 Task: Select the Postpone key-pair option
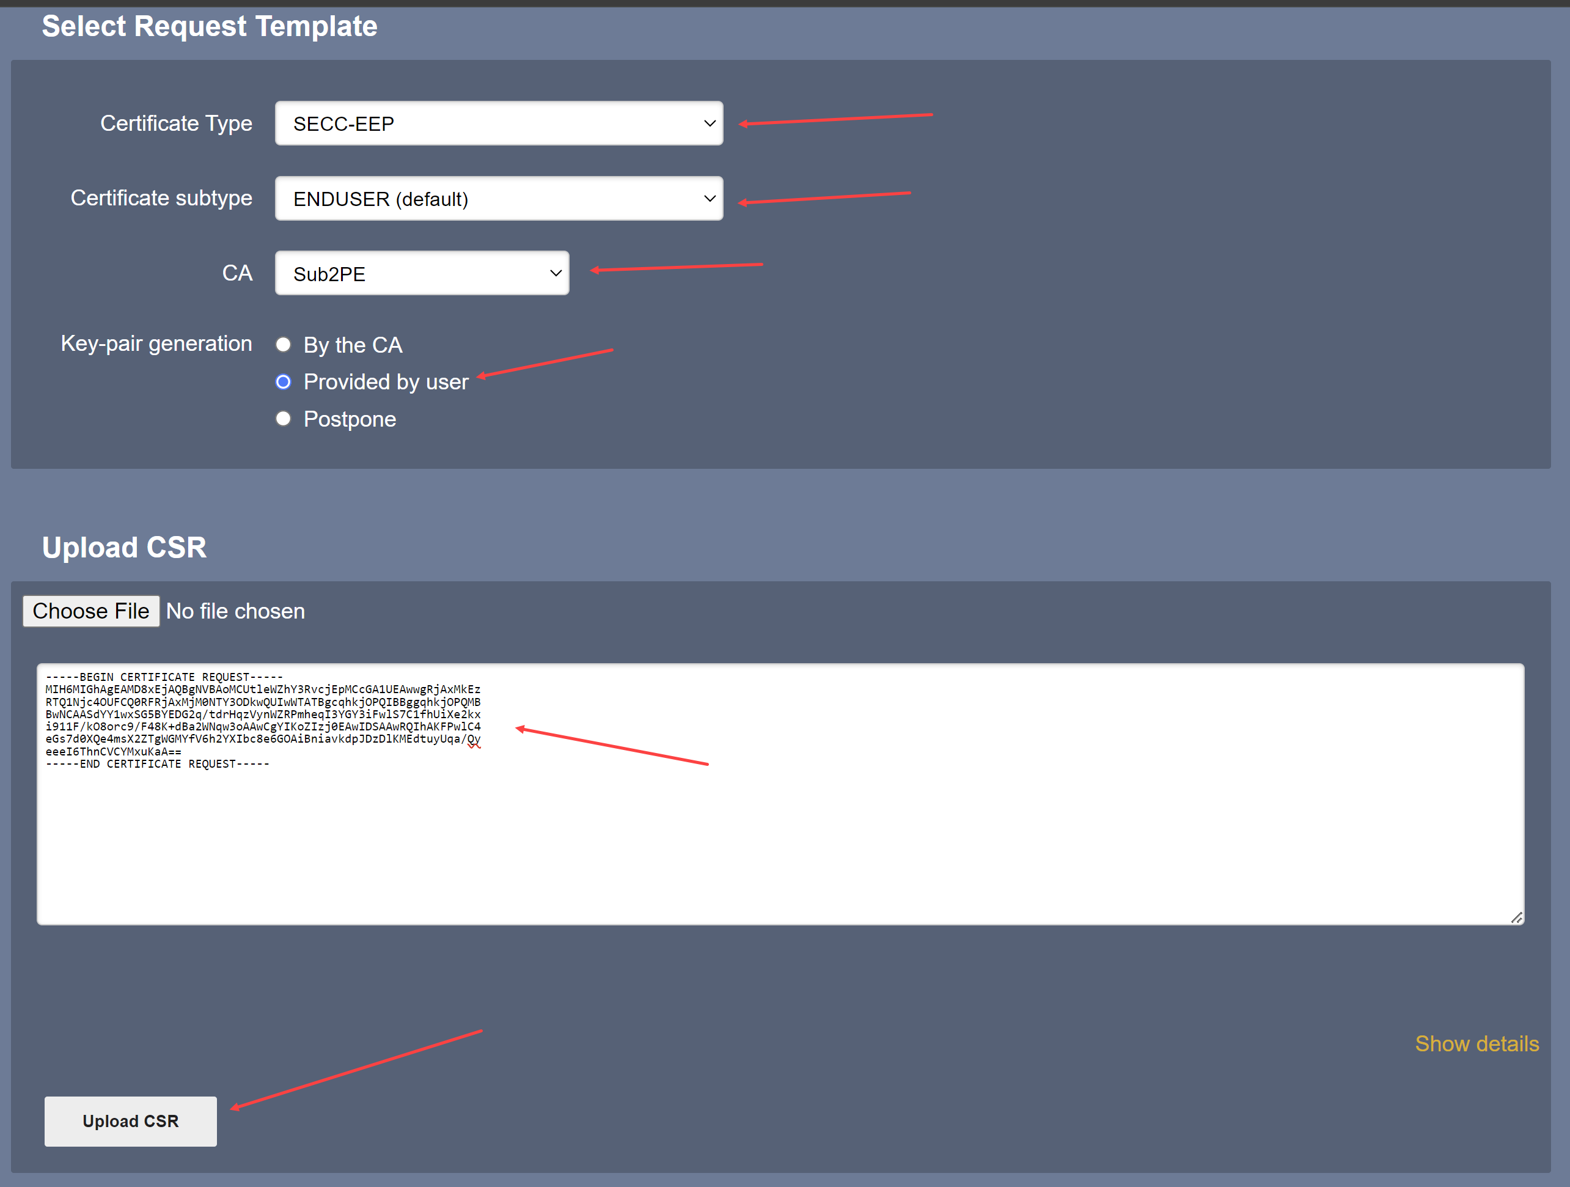[283, 419]
